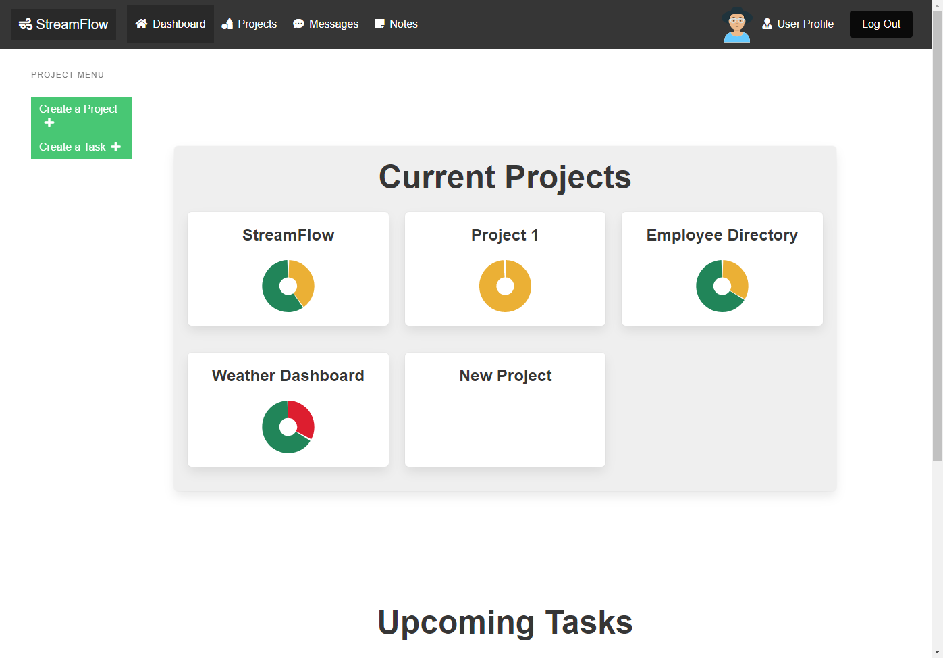The width and height of the screenshot is (943, 658).
Task: Open User Profile
Action: 798,24
